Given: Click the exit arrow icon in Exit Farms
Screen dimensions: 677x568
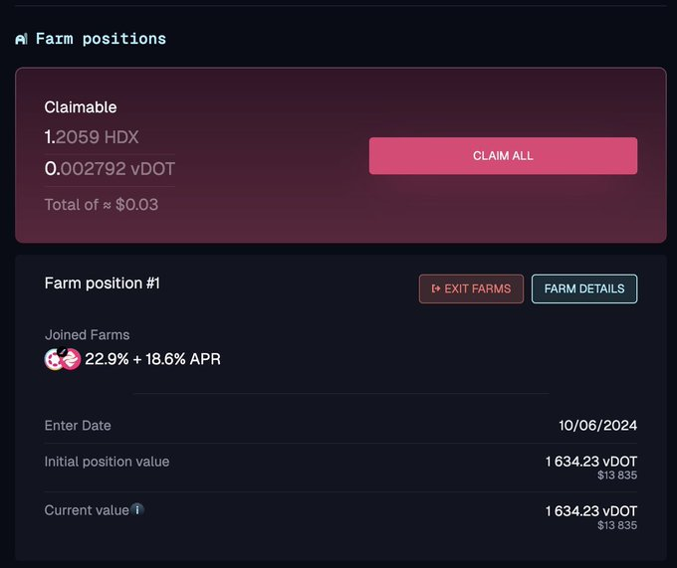Looking at the screenshot, I should pos(436,288).
